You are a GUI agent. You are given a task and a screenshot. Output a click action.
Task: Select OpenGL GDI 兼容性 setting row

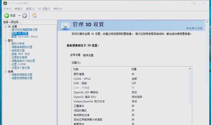point(131,92)
